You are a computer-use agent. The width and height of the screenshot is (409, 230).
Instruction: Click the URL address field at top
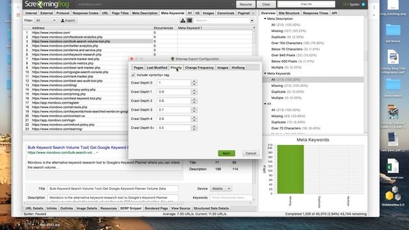tap(155, 4)
